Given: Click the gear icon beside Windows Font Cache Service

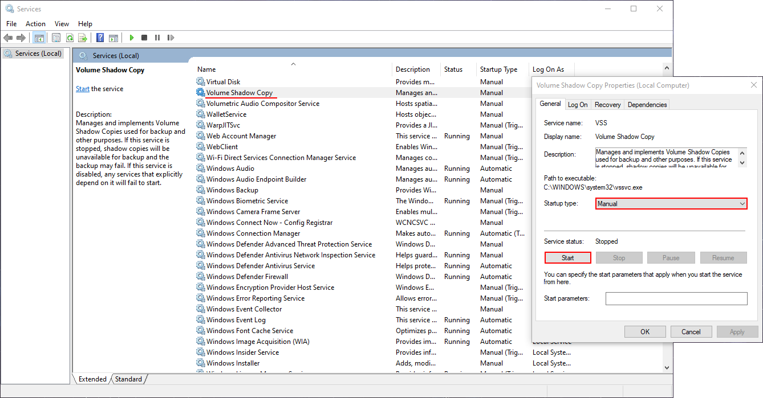Looking at the screenshot, I should pos(200,330).
